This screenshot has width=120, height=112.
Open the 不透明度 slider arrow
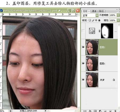118,15
